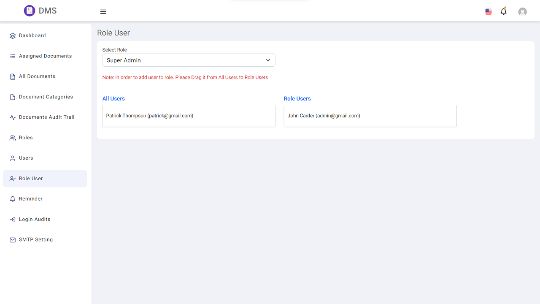This screenshot has height=304, width=540.
Task: Click the Documents Audit Trail pulse icon
Action: click(13, 117)
